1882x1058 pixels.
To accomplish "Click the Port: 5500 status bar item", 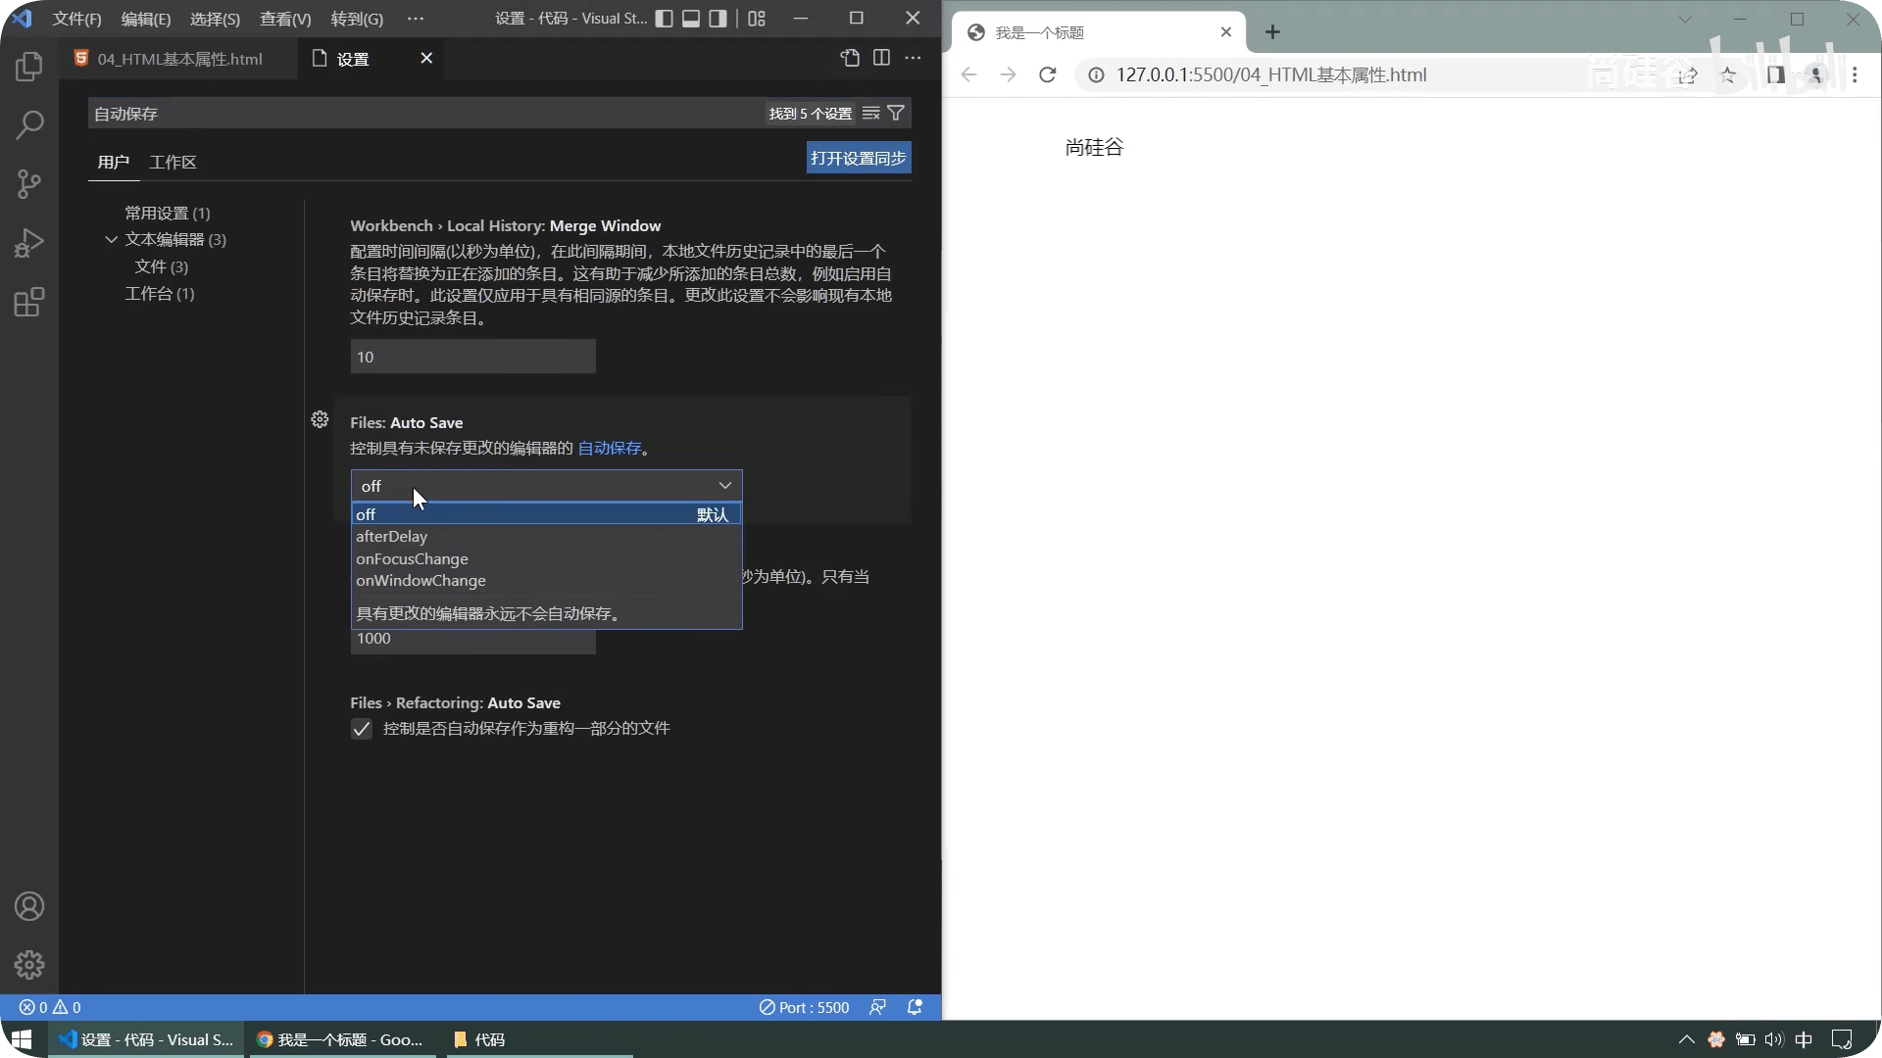I will coord(805,1007).
